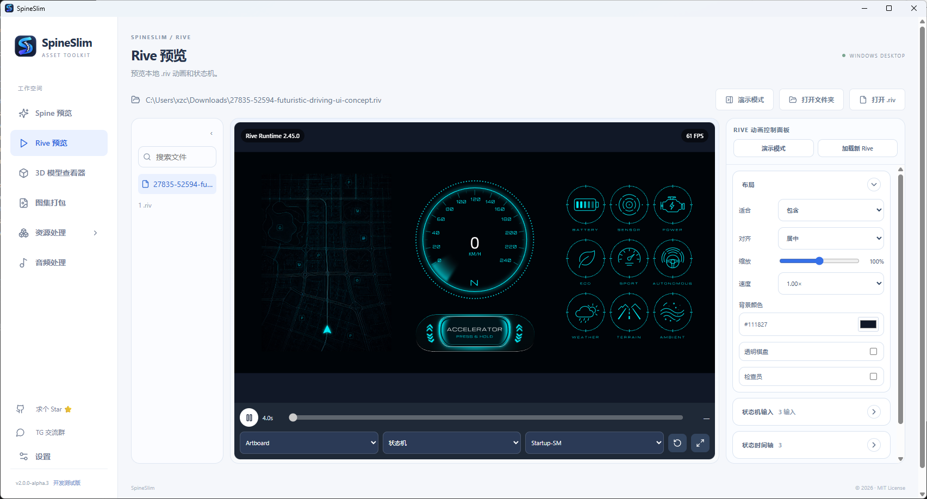The width and height of the screenshot is (927, 499).
Task: Open 音频处理 in the sidebar
Action: [59, 263]
